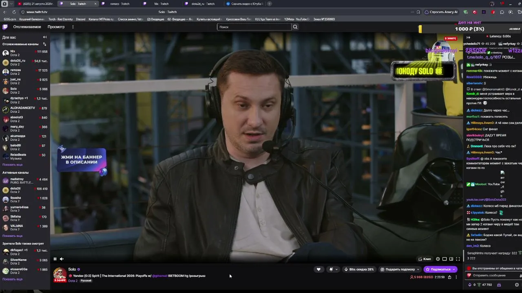The height and width of the screenshot is (293, 522).
Task: Open the just_ns channel in the sidebar
Action: pos(25,81)
